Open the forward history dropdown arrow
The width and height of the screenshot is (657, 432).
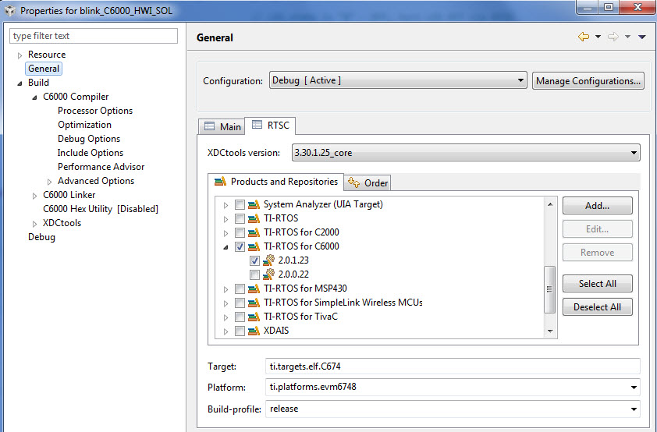click(627, 37)
